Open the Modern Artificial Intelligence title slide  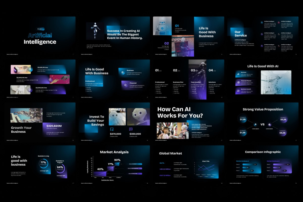[x=39, y=36]
